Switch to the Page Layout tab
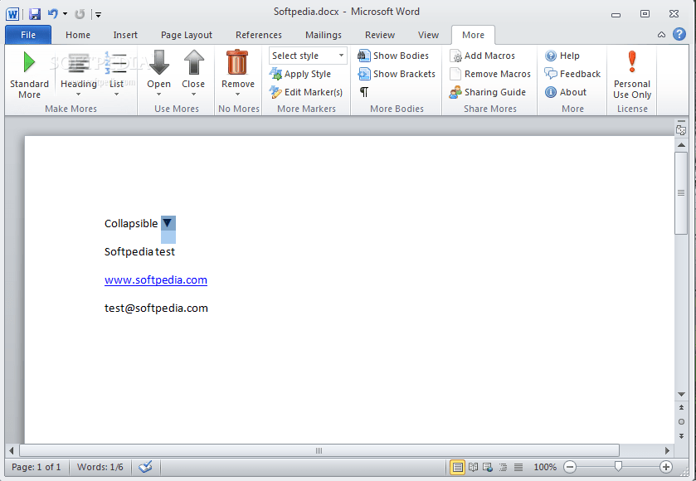Screen dimensions: 696x481 point(187,35)
